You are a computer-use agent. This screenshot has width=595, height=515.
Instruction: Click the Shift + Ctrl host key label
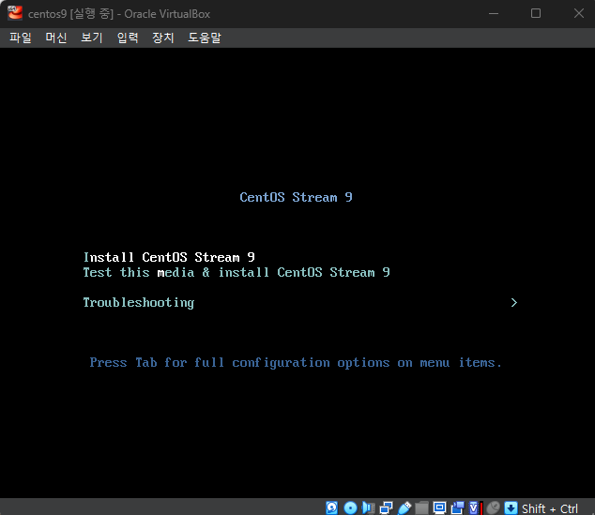549,508
